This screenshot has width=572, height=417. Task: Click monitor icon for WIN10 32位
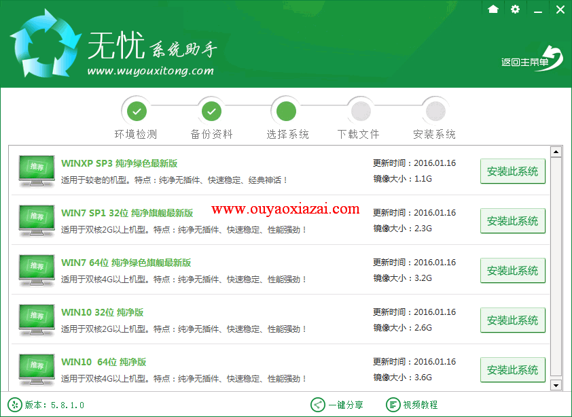[x=37, y=320]
